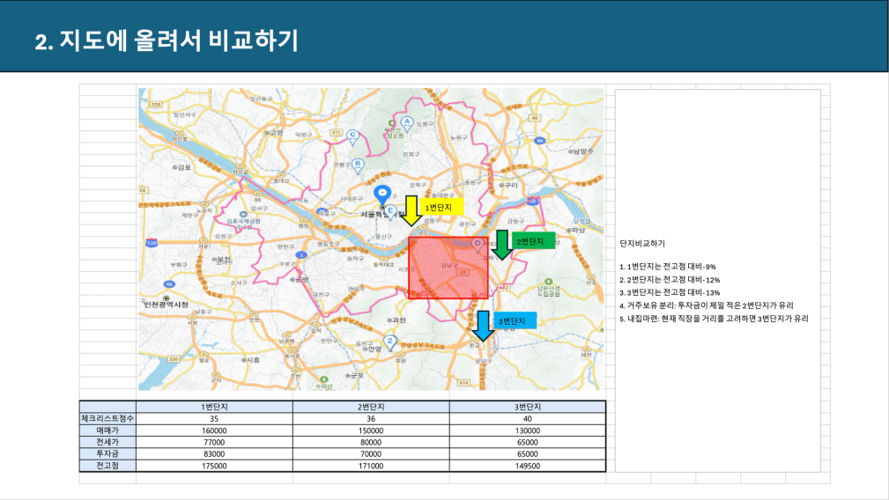Image resolution: width=889 pixels, height=500 pixels.
Task: Click route shield 358 on the map
Action: coord(155,105)
